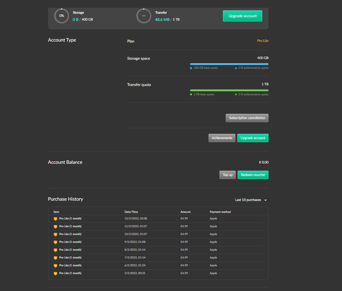Click 0 B achievements quota under Storage space
Viewport: 342px width, 291px height.
click(253, 68)
